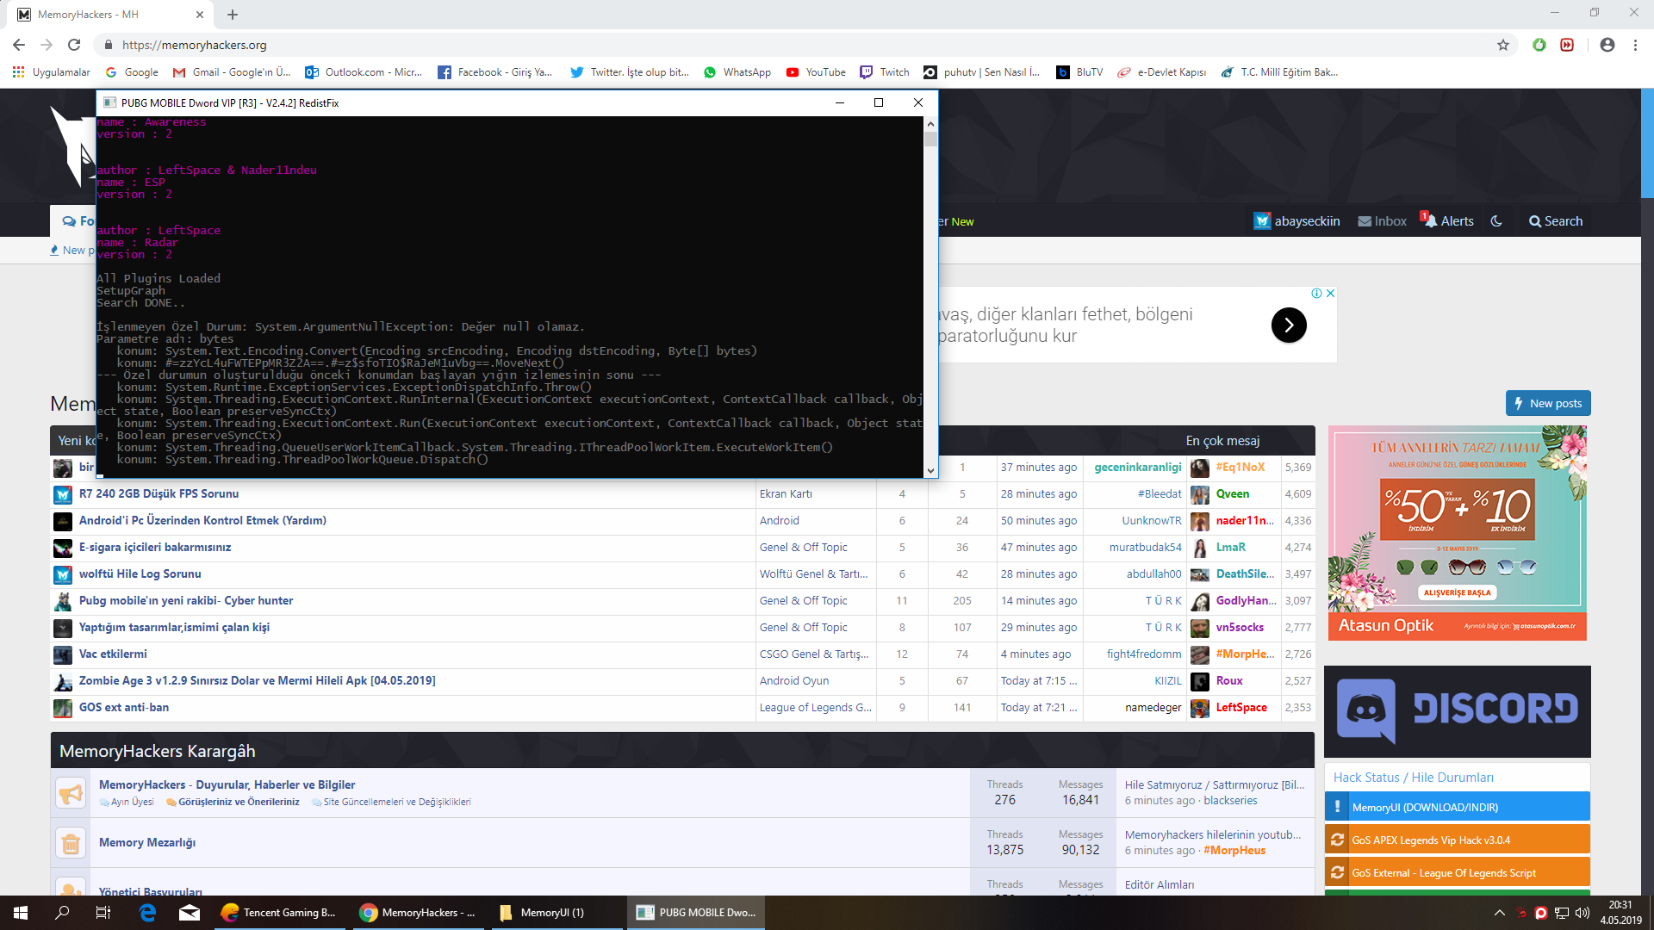Viewport: 1654px width, 930px height.
Task: Open the Ekran Kartı forum category
Action: (x=786, y=493)
